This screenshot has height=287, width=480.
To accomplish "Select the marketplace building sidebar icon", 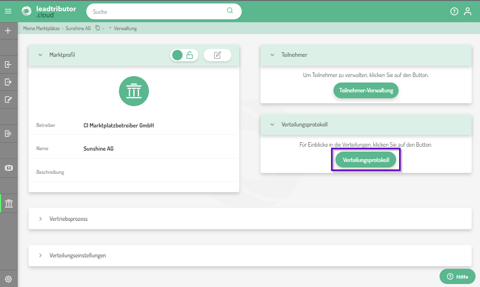I will 8,204.
